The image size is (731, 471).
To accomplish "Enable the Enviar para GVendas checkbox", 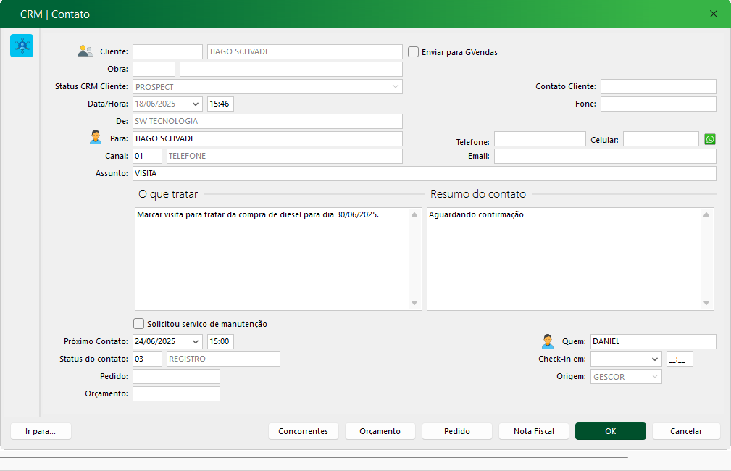I will tap(414, 52).
